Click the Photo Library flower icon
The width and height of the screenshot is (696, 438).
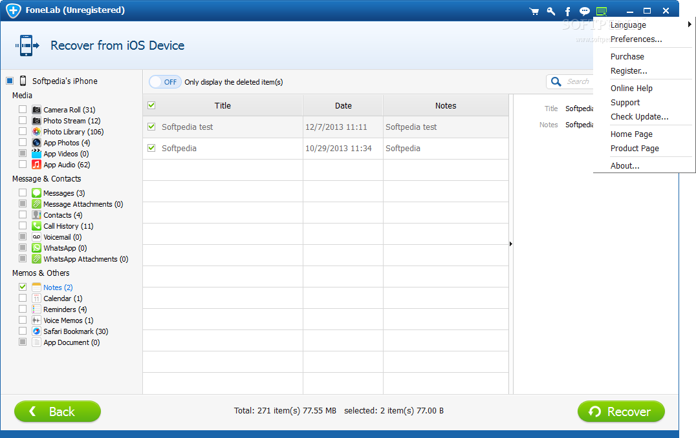[36, 132]
